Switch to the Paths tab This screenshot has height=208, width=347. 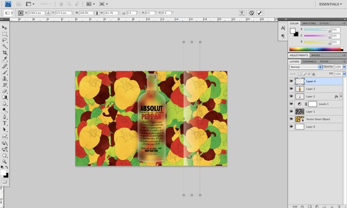pos(324,61)
